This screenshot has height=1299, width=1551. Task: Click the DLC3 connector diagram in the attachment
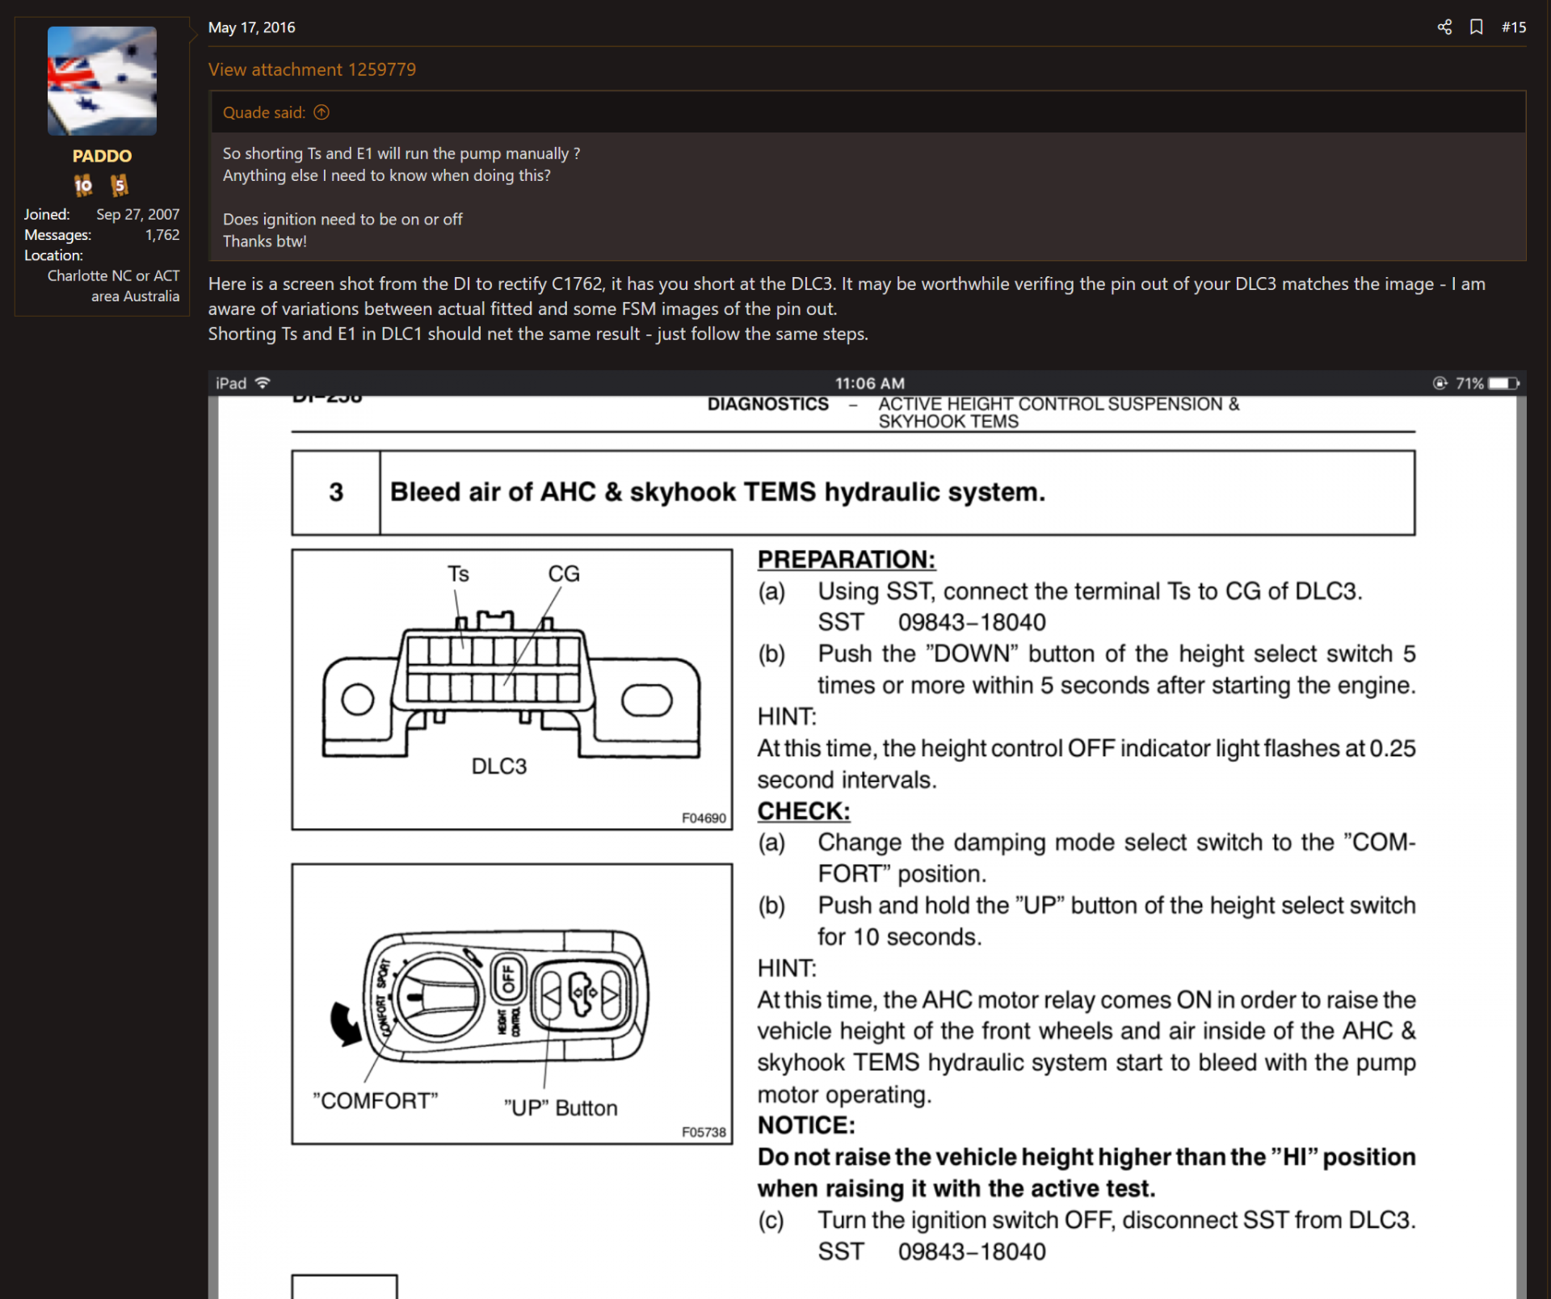point(511,689)
